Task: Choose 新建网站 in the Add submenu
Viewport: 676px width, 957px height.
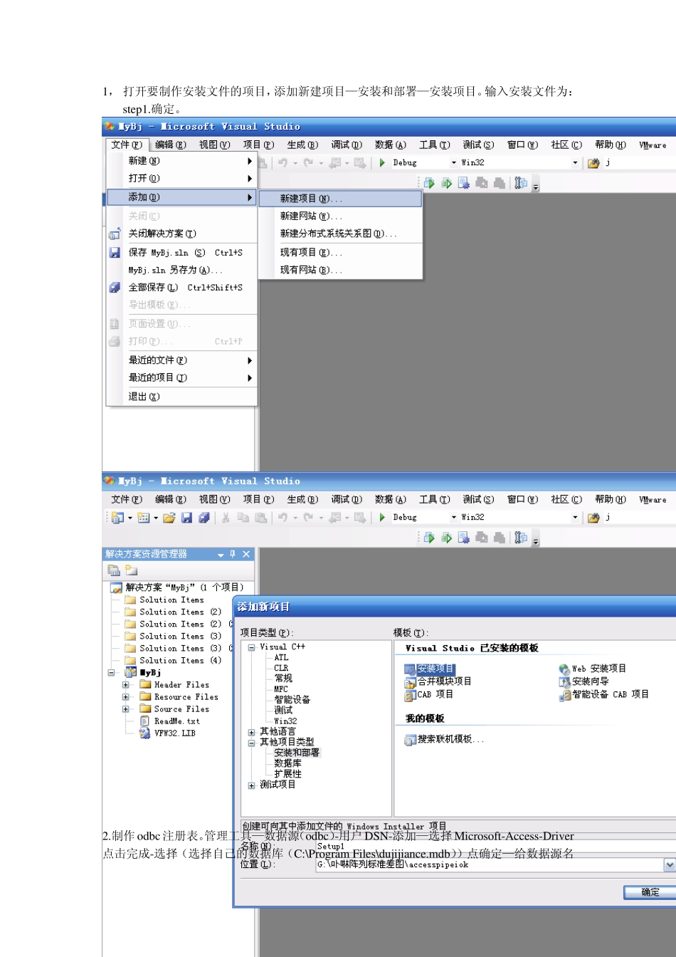Action: 340,216
